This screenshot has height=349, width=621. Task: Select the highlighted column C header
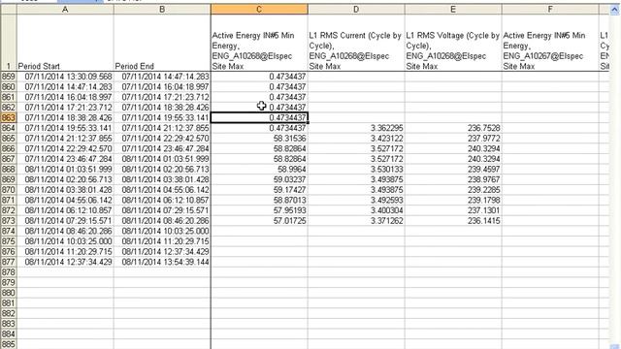[259, 10]
